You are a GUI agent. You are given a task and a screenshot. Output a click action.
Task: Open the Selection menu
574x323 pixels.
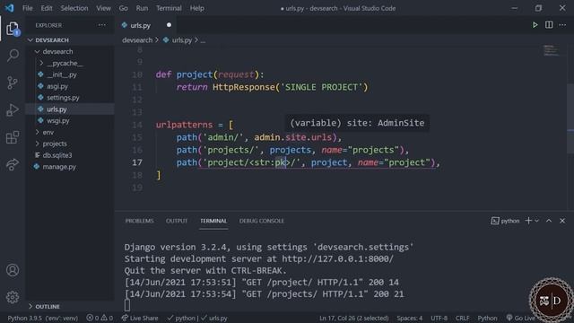pos(74,8)
